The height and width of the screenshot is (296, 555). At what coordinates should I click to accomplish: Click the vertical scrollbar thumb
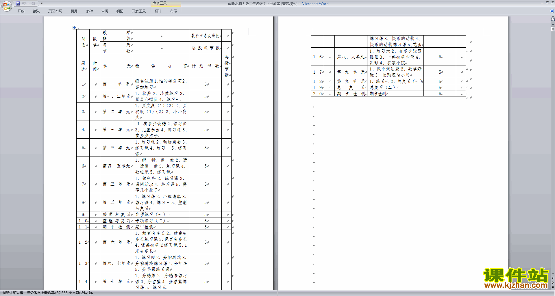[553, 29]
